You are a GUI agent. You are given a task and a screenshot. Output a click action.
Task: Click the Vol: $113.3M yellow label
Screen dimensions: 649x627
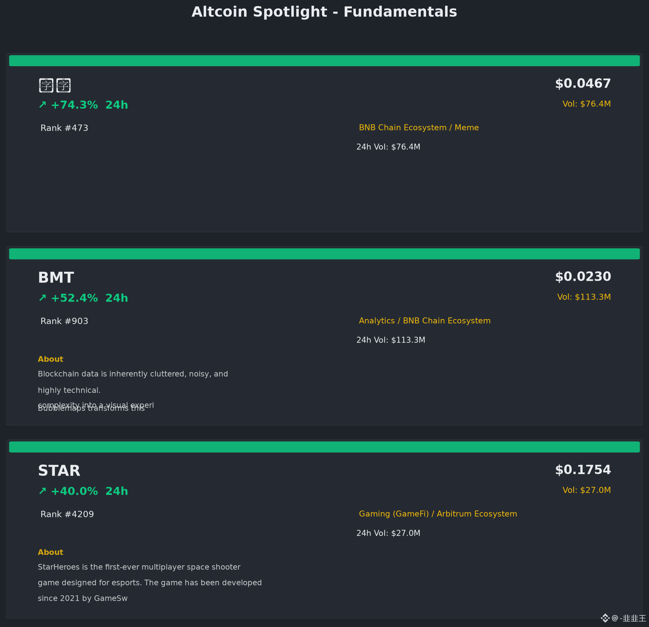click(584, 297)
